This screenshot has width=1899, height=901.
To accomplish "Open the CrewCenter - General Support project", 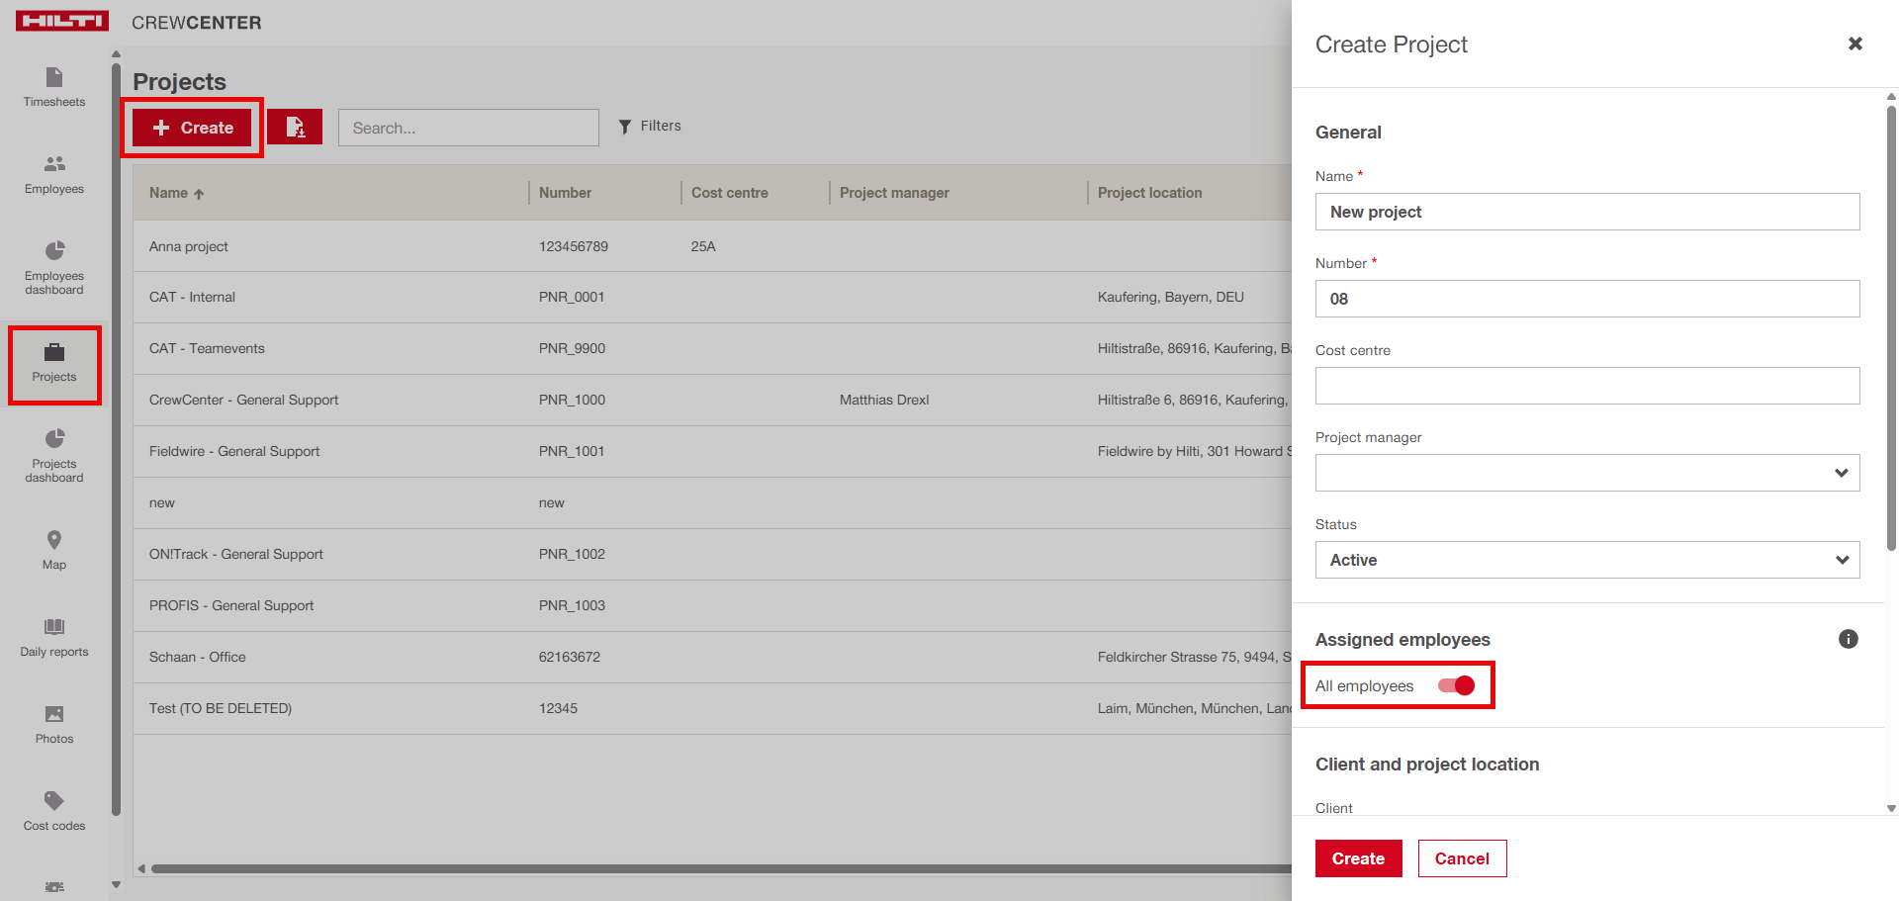I will 712,401.
